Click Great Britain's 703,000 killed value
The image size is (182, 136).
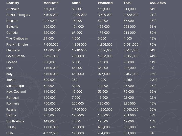pyautogui.click(x=78, y=56)
